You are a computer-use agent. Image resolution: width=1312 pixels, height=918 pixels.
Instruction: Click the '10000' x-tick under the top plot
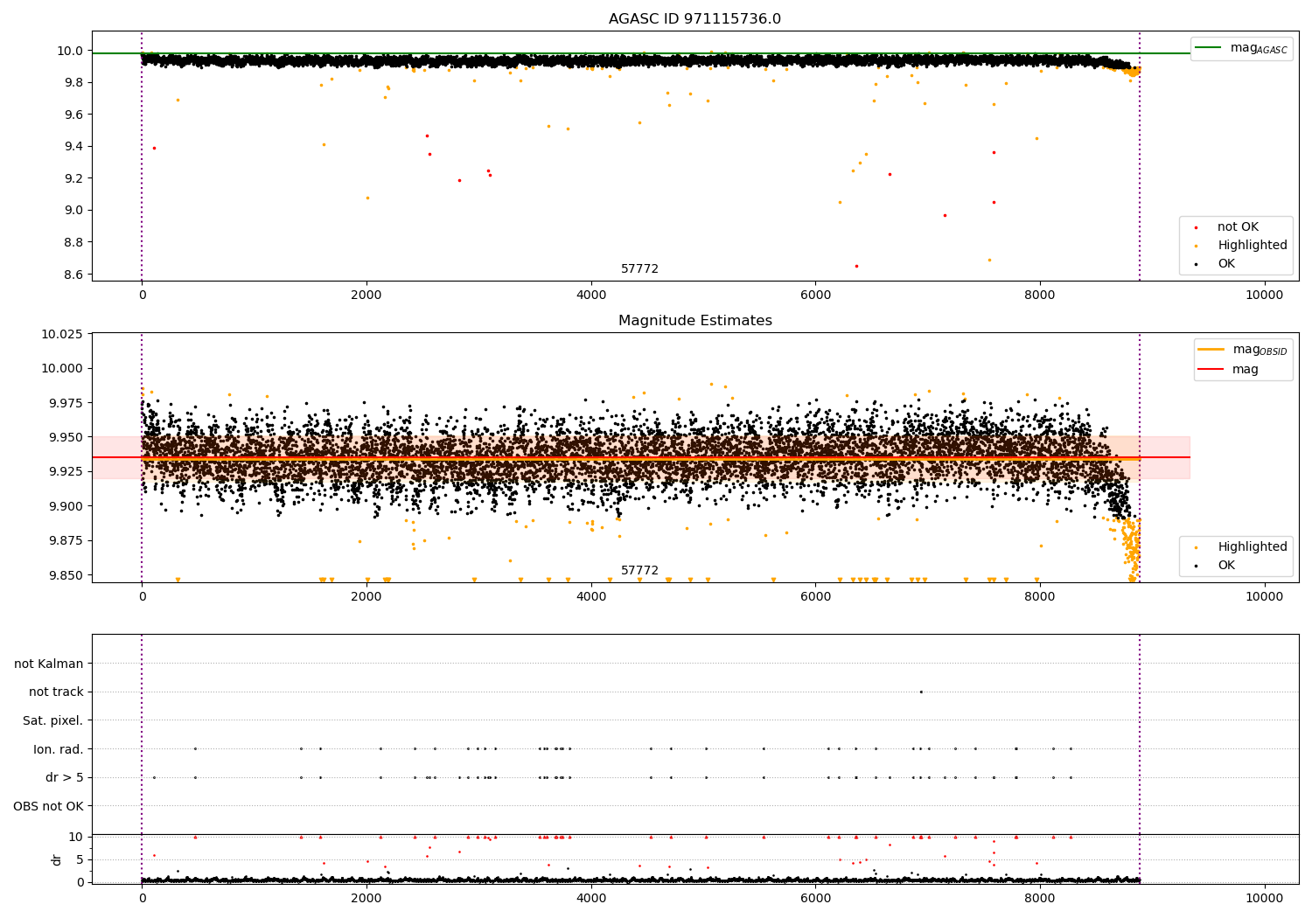pyautogui.click(x=1265, y=296)
